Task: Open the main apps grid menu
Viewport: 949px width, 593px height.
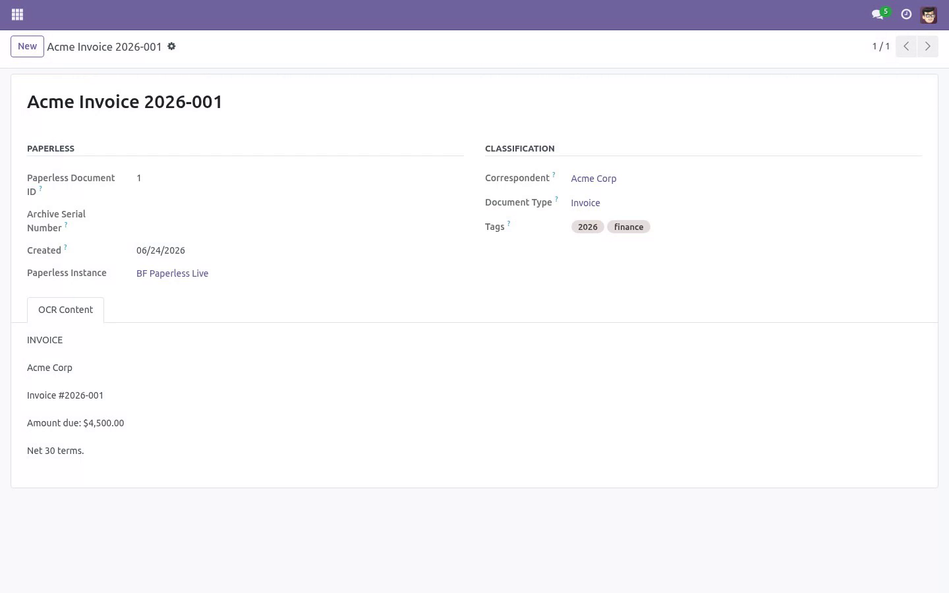Action: pos(18,14)
